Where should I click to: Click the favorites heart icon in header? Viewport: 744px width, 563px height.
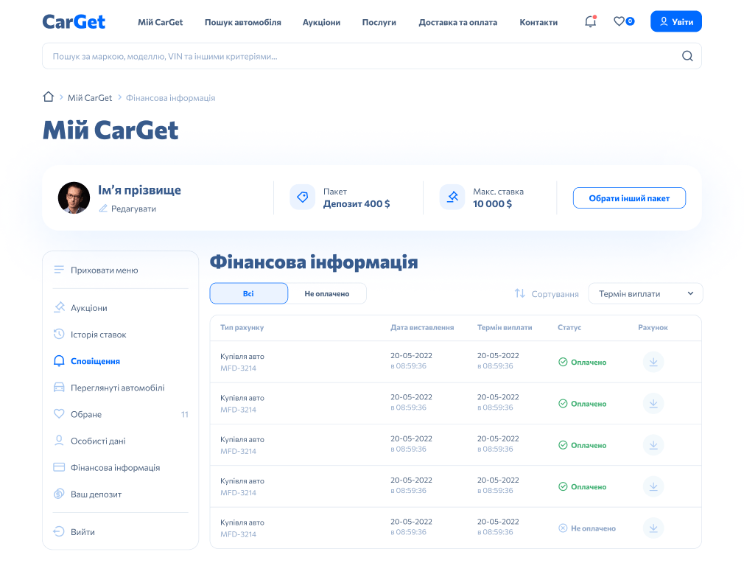620,22
